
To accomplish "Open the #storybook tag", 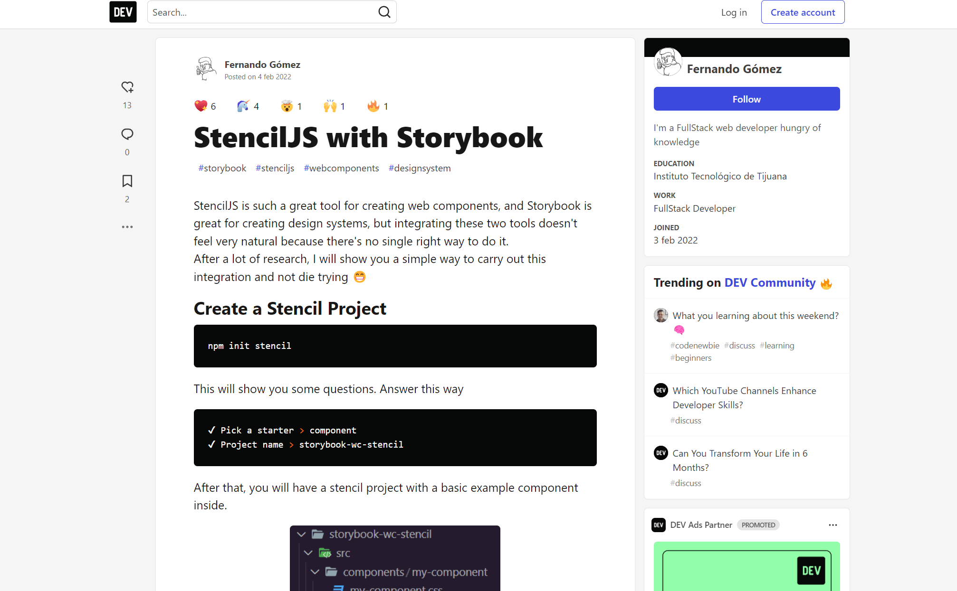I will 222,168.
